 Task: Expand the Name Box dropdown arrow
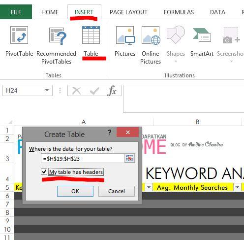pyautogui.click(x=47, y=90)
